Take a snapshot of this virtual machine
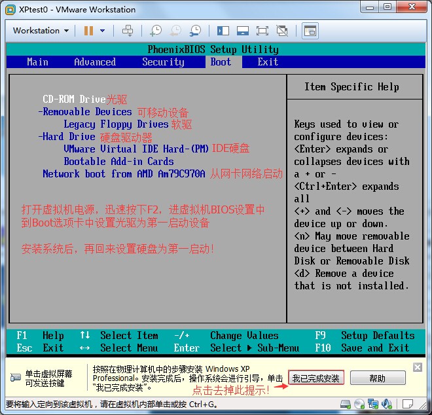Screen dimensions: 432x415 coord(156,31)
